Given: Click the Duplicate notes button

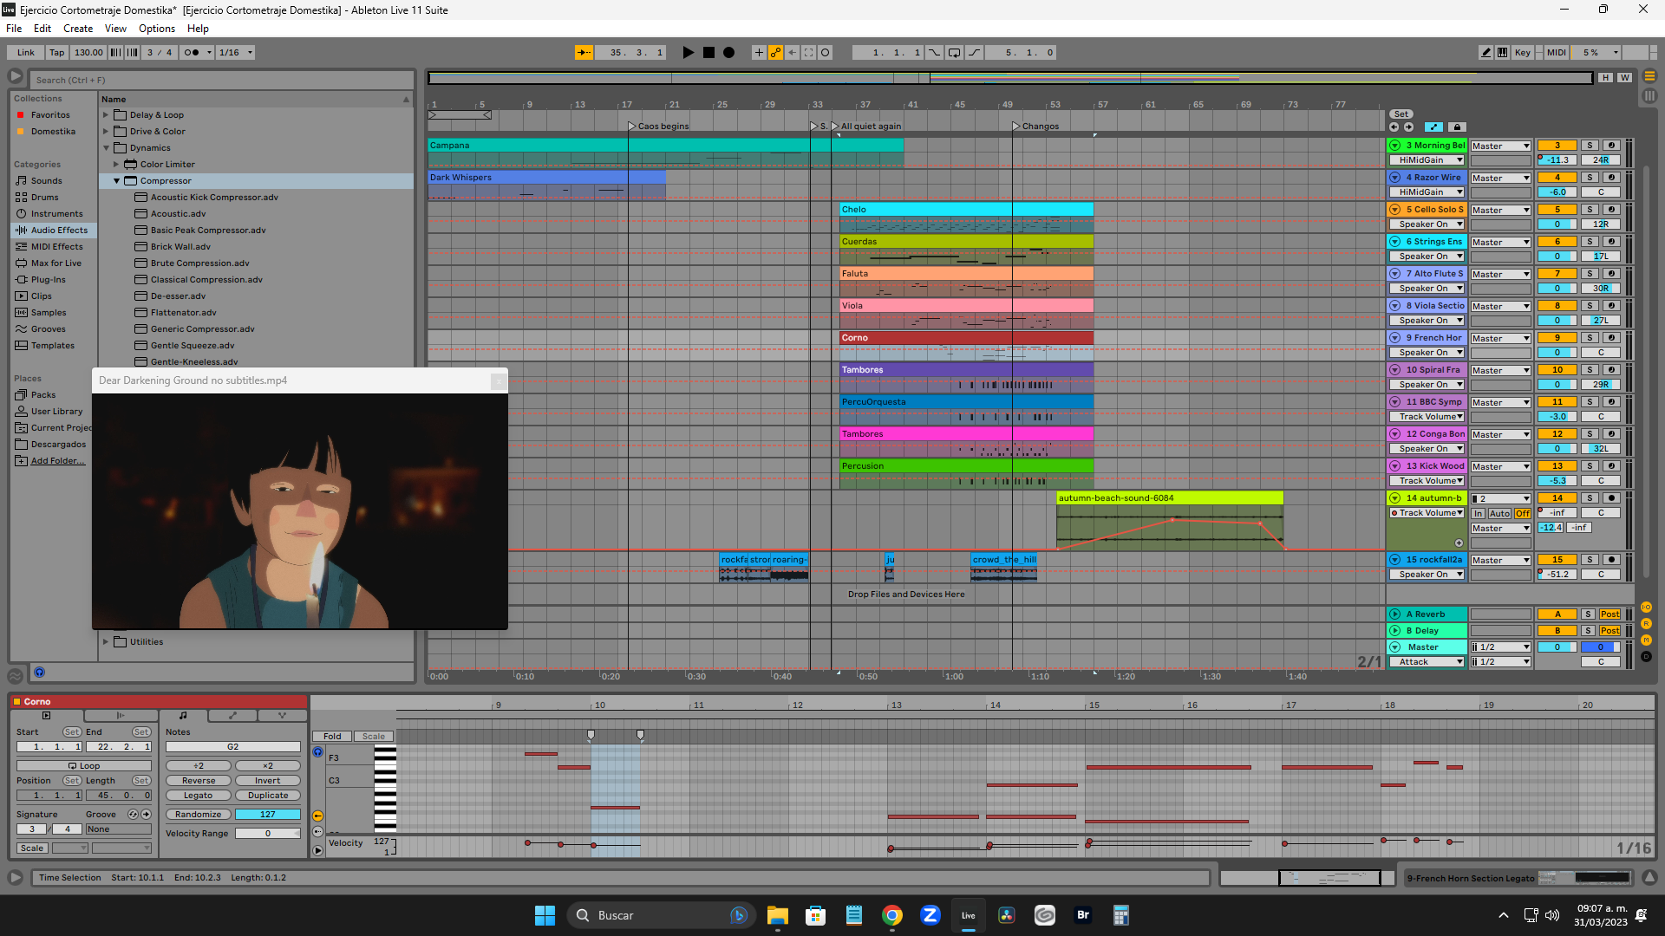Looking at the screenshot, I should [x=268, y=796].
